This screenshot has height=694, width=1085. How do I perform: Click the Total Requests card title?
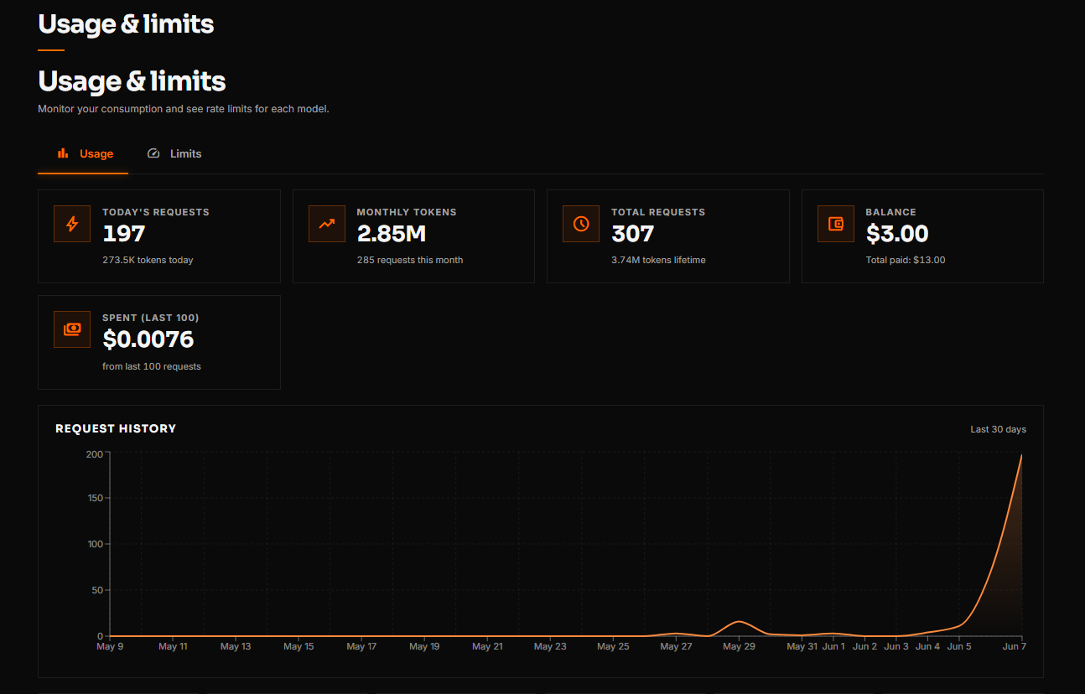(658, 212)
